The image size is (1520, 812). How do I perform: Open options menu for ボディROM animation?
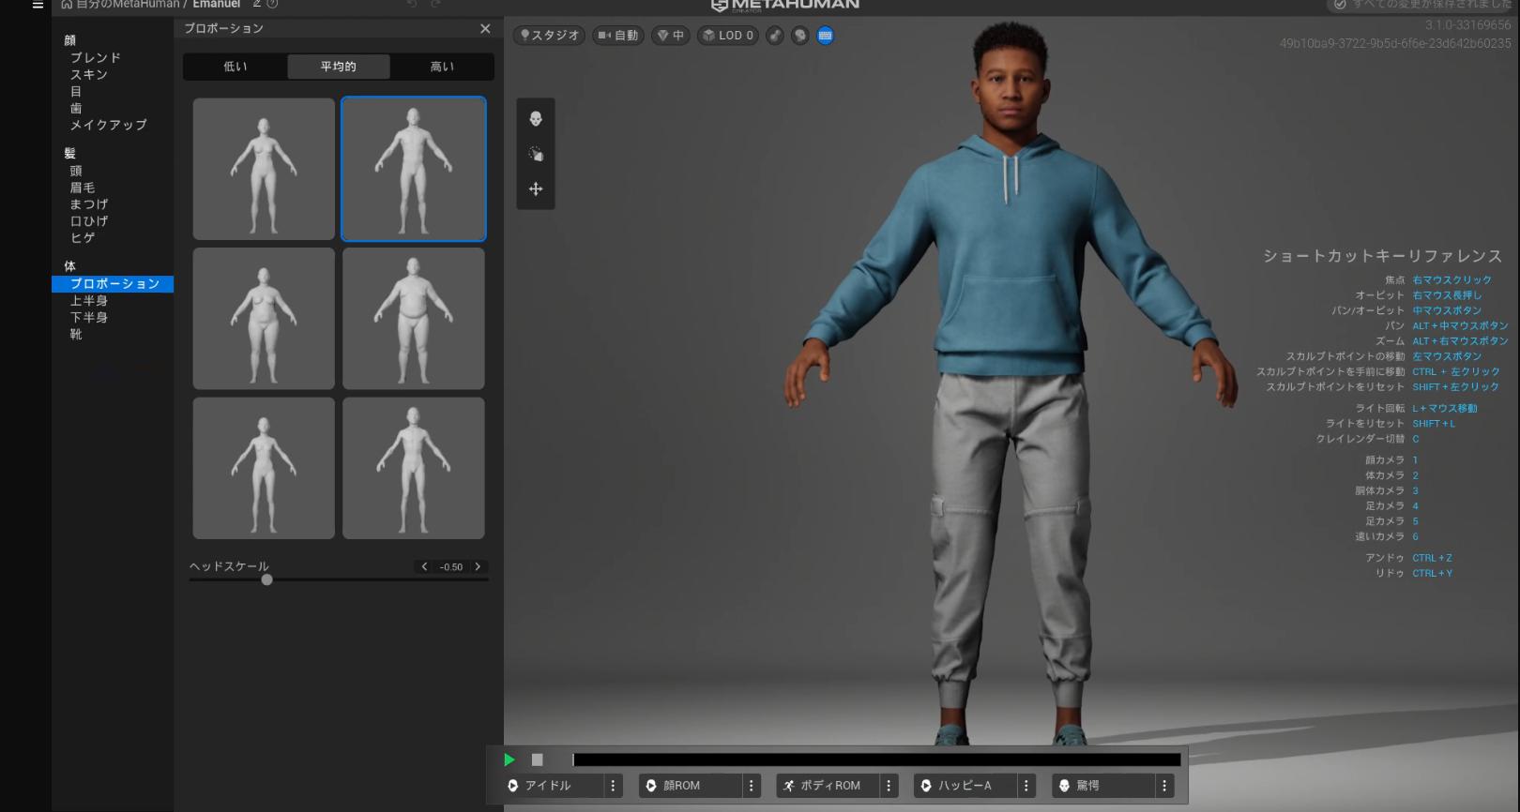click(x=889, y=786)
